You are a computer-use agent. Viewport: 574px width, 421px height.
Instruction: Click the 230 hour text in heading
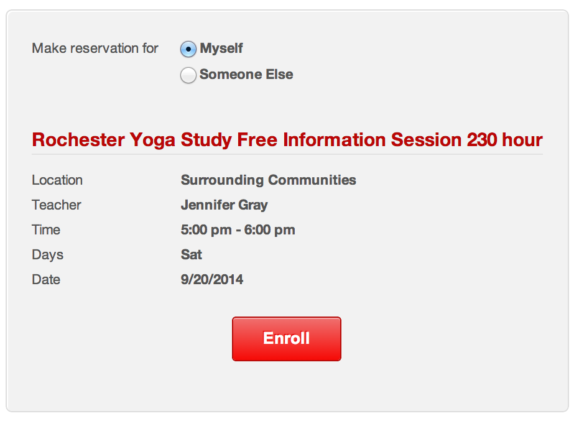[x=504, y=140]
